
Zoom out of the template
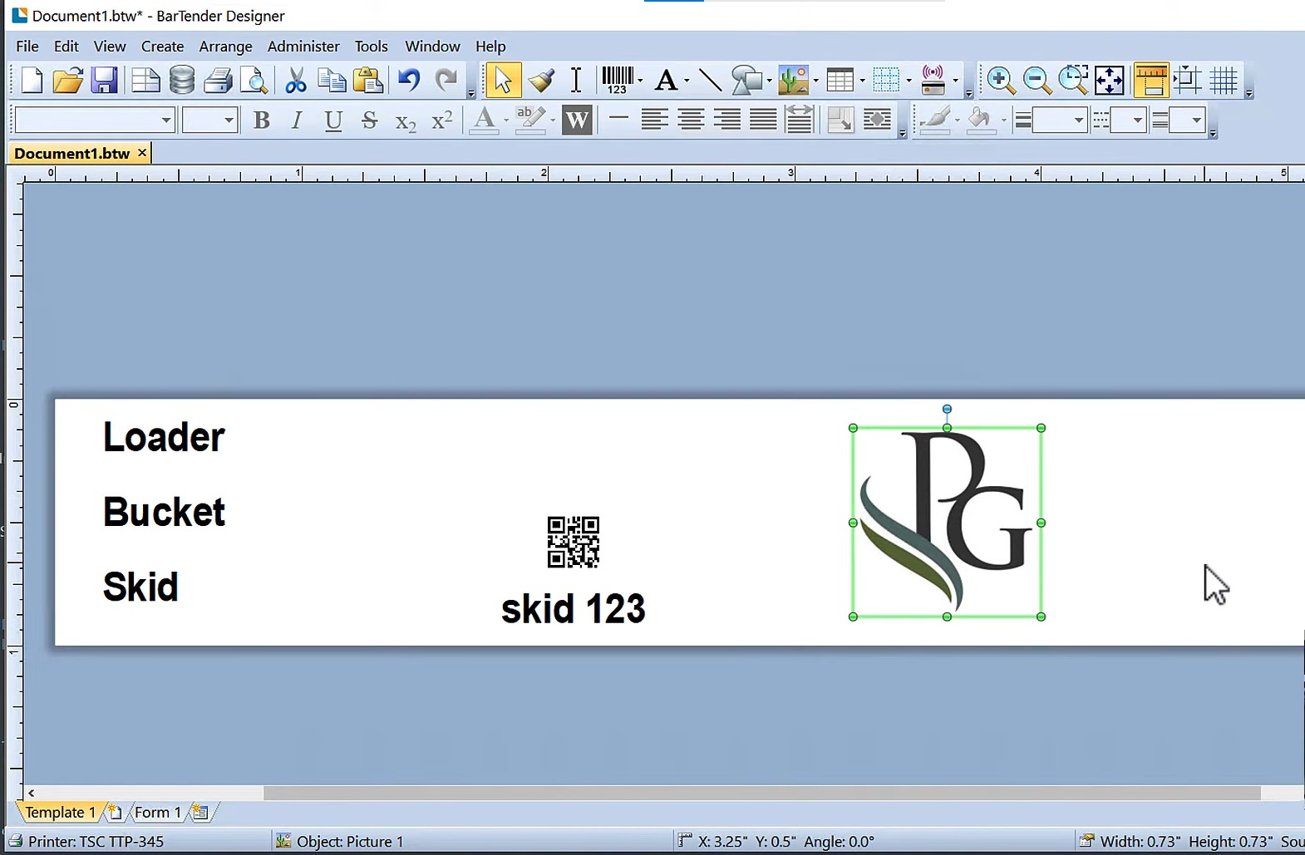tap(1037, 81)
